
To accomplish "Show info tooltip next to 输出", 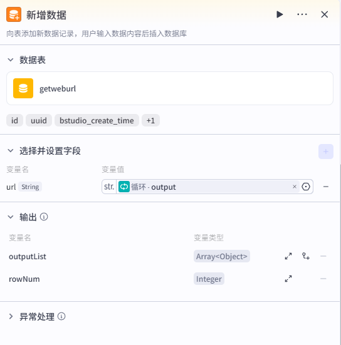I will point(44,217).
